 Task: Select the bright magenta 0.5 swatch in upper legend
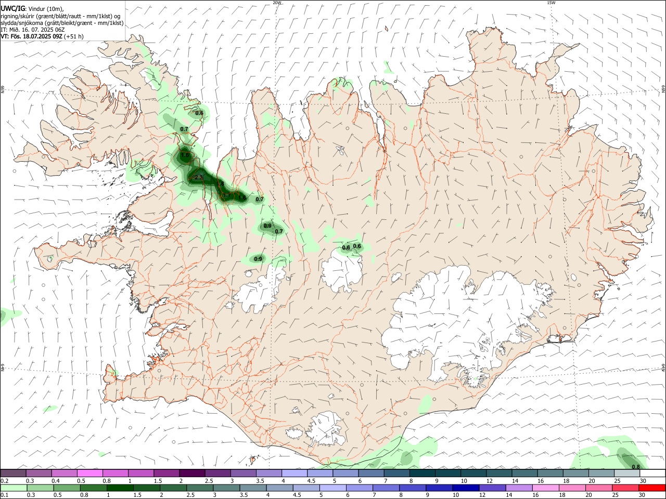(89, 473)
